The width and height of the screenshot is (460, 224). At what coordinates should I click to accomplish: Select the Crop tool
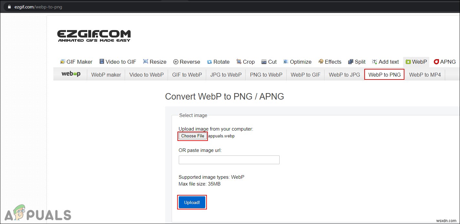[246, 61]
